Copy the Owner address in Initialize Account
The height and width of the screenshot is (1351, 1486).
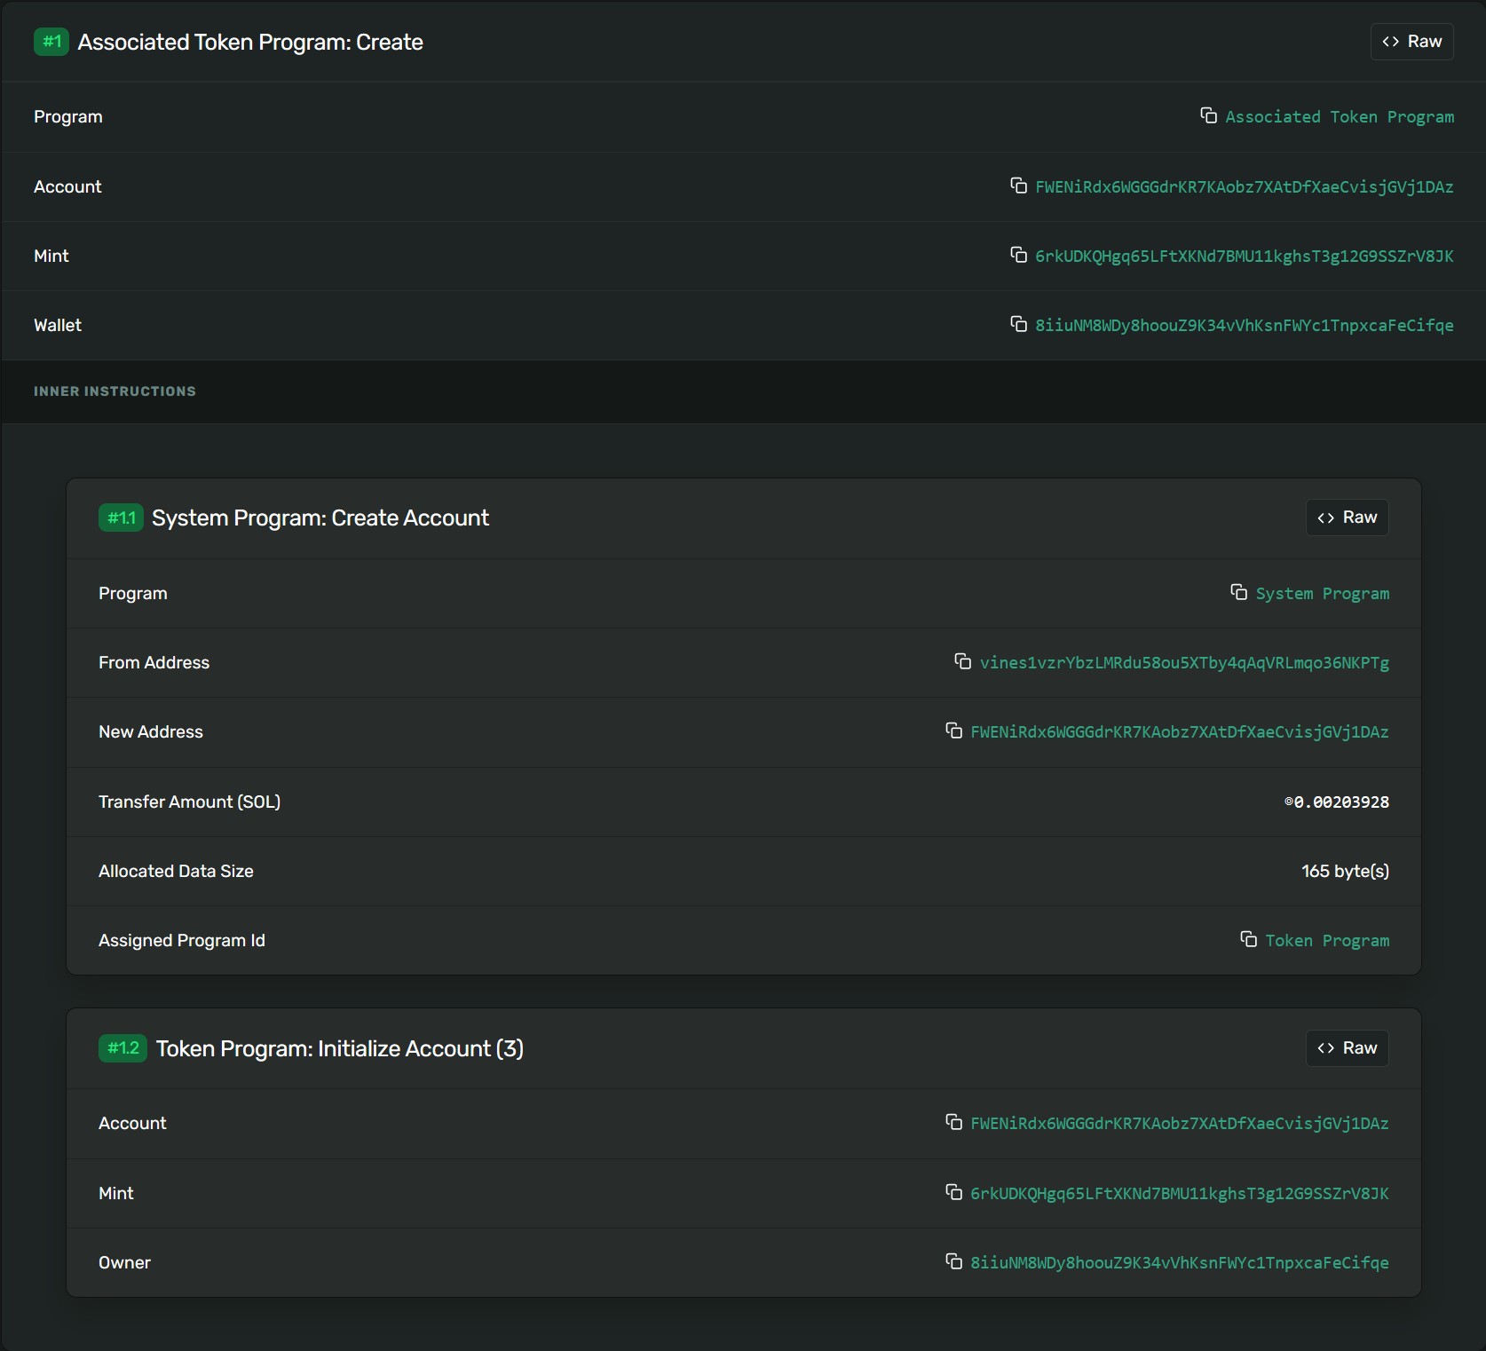pyautogui.click(x=953, y=1261)
